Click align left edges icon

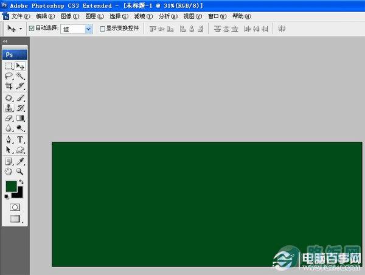182,29
